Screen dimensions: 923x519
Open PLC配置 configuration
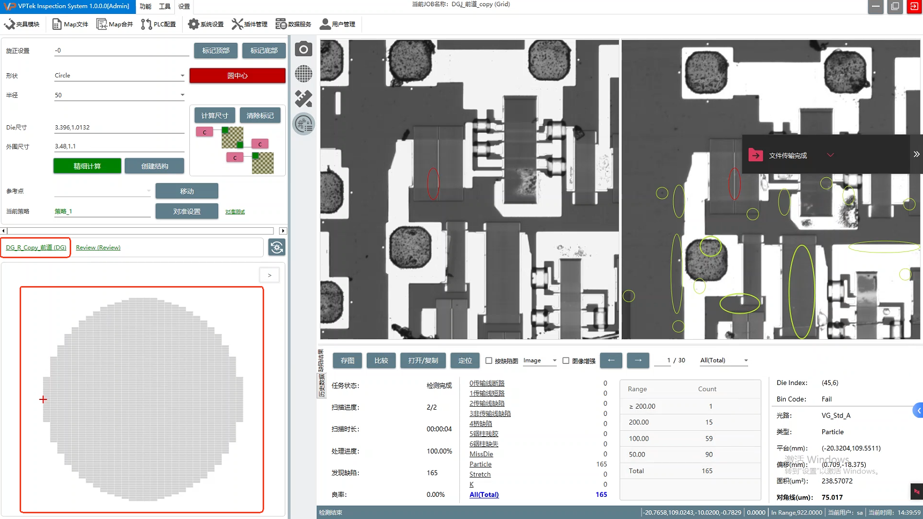[x=158, y=24]
